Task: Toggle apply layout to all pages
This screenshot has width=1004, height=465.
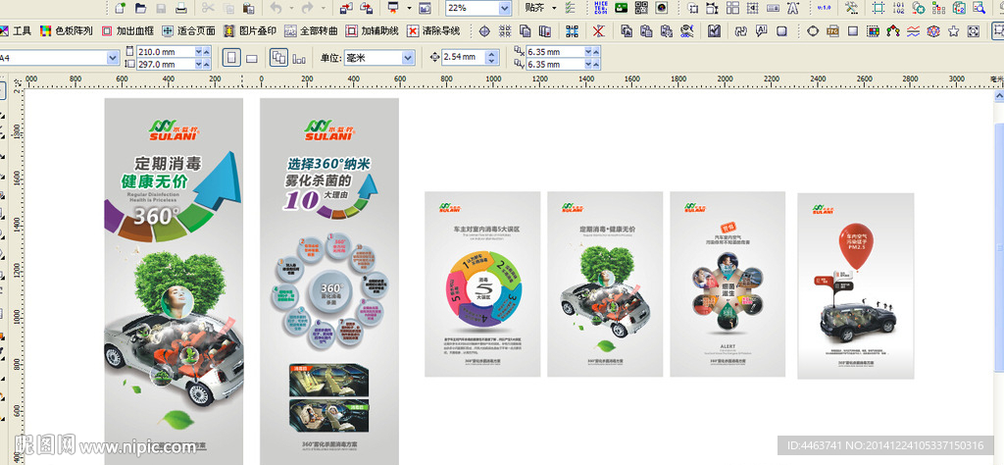Action: coord(278,58)
